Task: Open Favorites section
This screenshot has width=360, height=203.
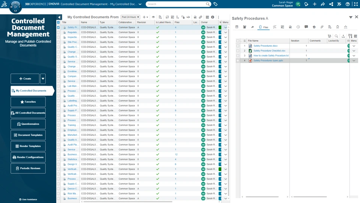Action: [28, 102]
